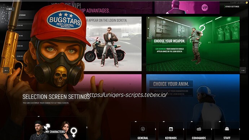The image size is (249, 140).
Task: Go back using the Back button
Action: click(9, 9)
